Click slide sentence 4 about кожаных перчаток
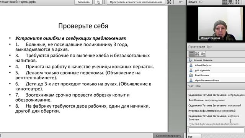This screenshot has height=138, width=245. (85, 67)
